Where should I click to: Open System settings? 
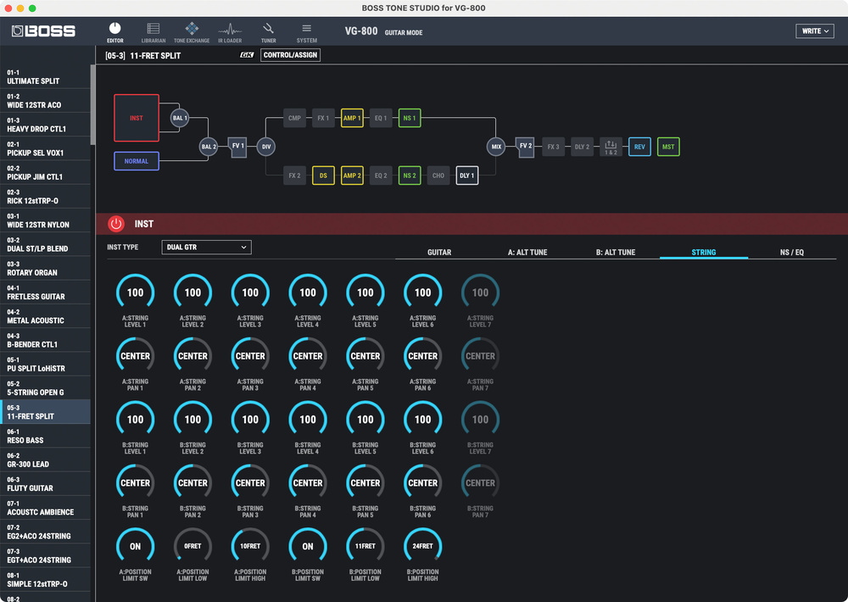[x=307, y=32]
